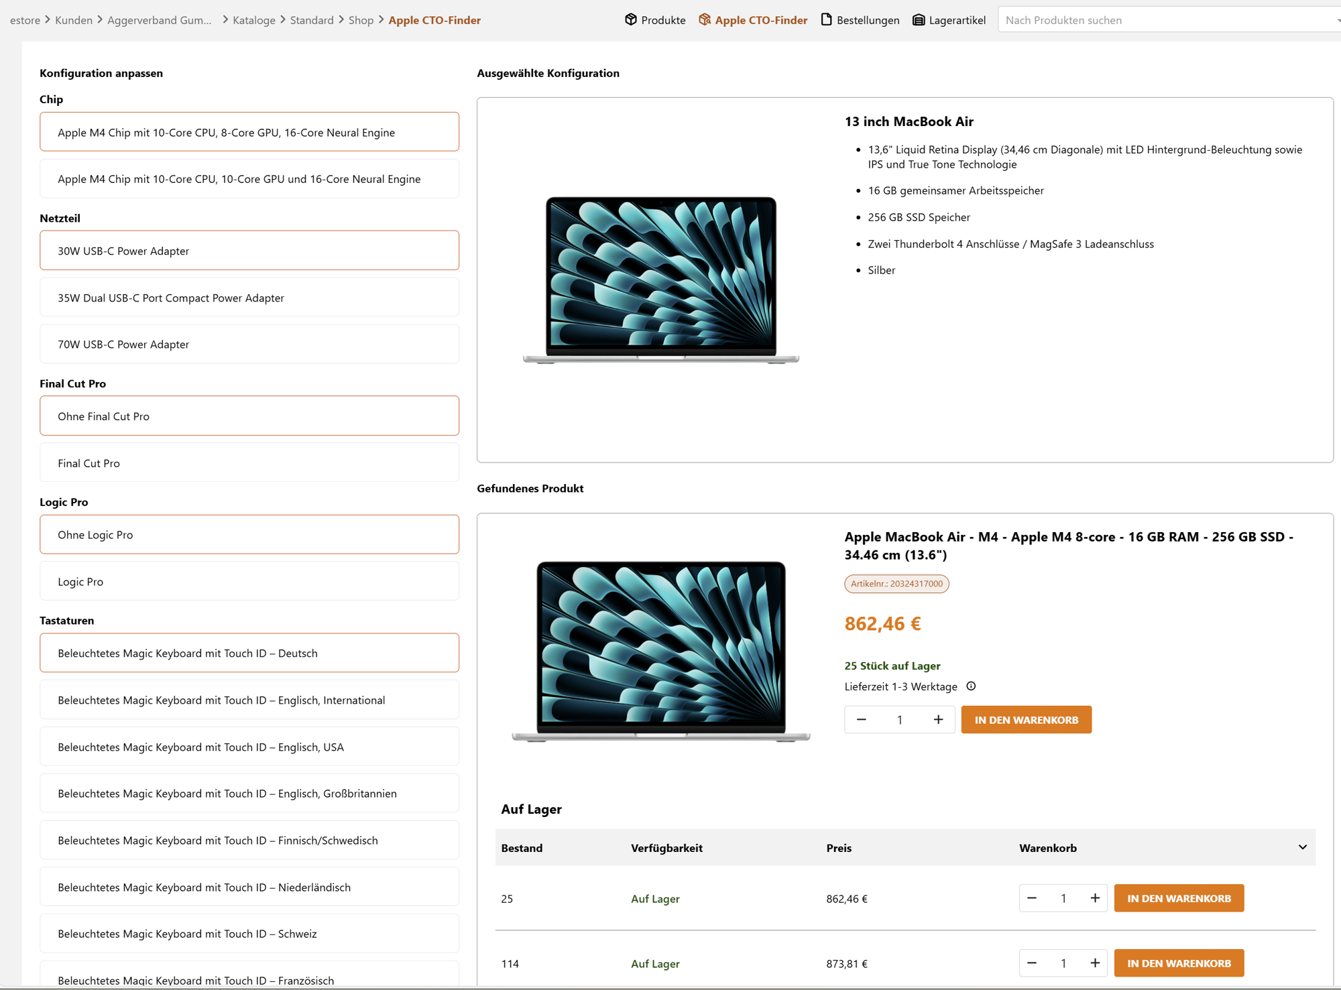This screenshot has width=1341, height=990.
Task: Add 862,46 € stock row to Warenkorb
Action: pos(1178,898)
